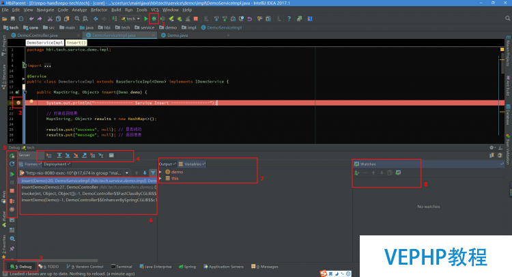This screenshot has height=277, width=512.
Task: Expand the collapsed import section
Action: point(24,65)
